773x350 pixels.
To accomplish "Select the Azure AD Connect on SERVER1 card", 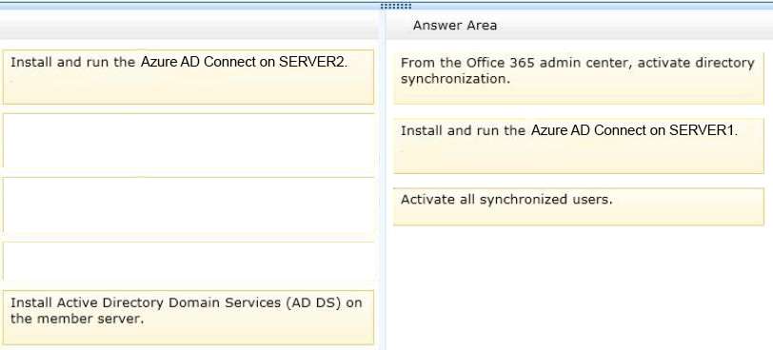I will coord(579,146).
